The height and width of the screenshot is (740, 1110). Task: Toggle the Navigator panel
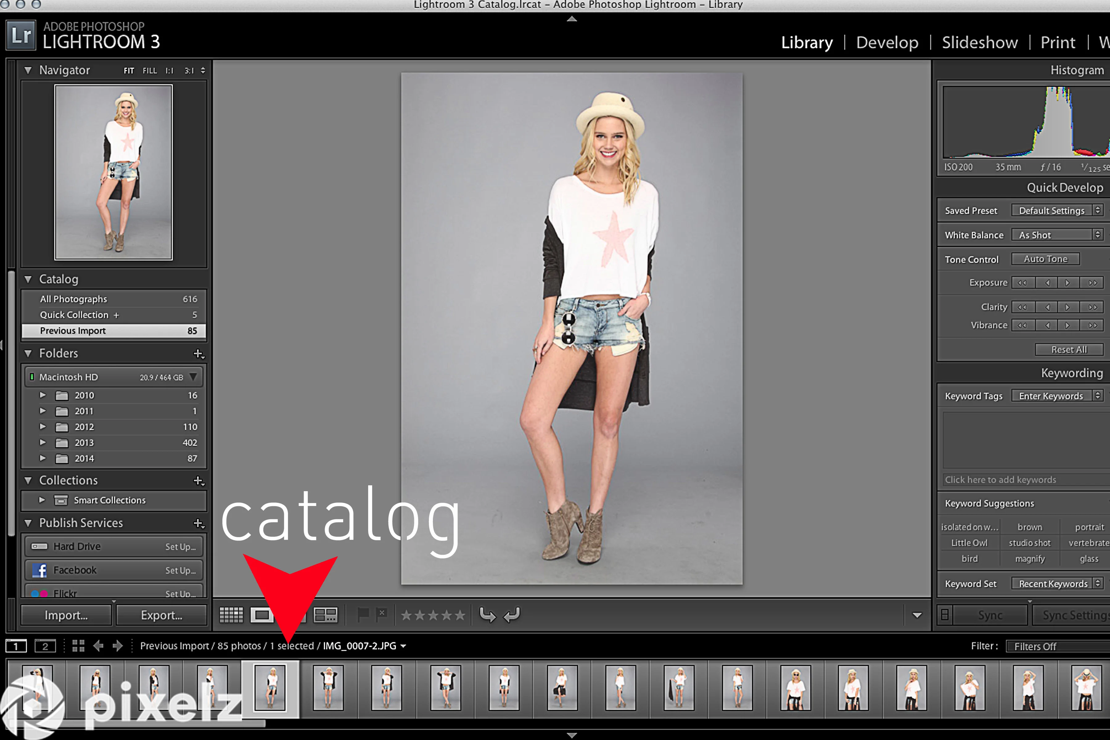tap(24, 70)
